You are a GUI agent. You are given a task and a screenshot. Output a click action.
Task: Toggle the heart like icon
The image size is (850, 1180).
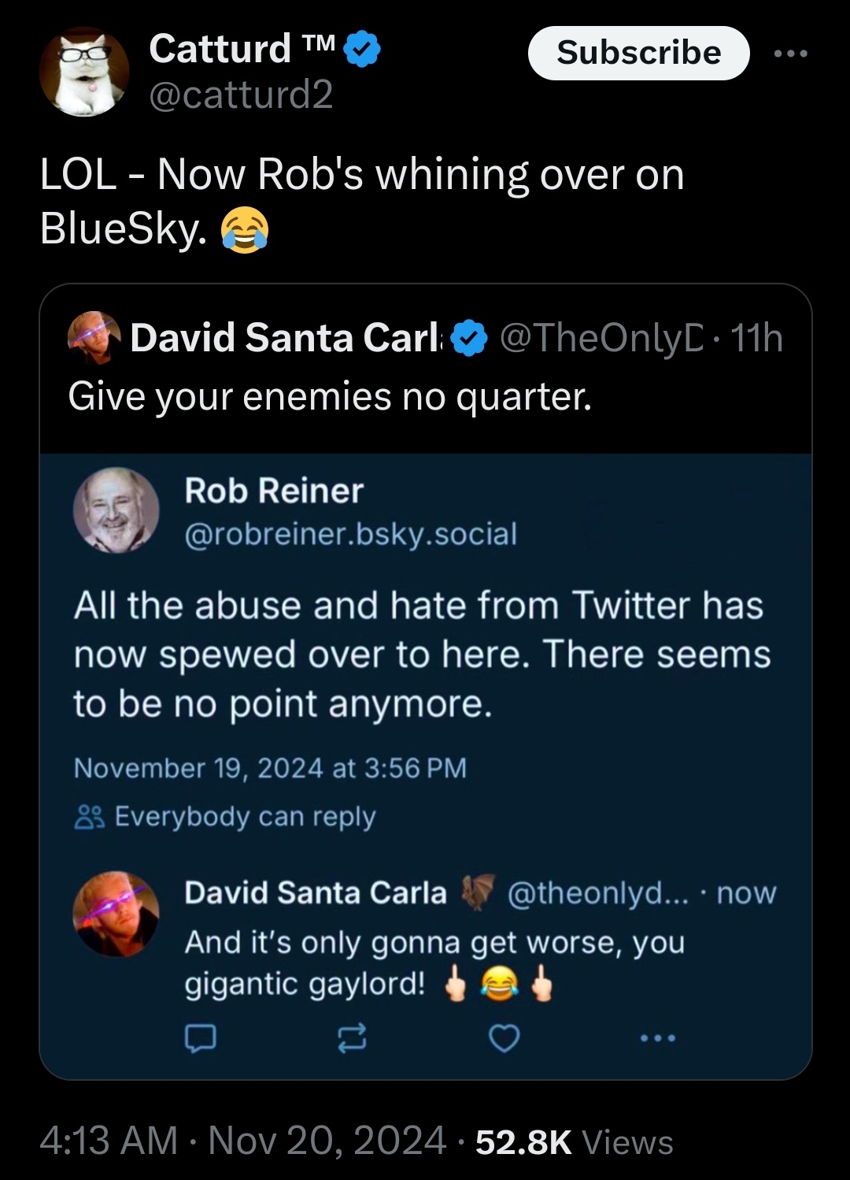(504, 1039)
